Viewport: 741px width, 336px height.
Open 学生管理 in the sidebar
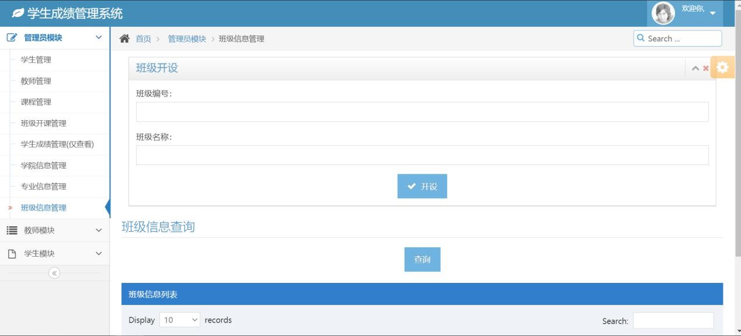pos(36,60)
